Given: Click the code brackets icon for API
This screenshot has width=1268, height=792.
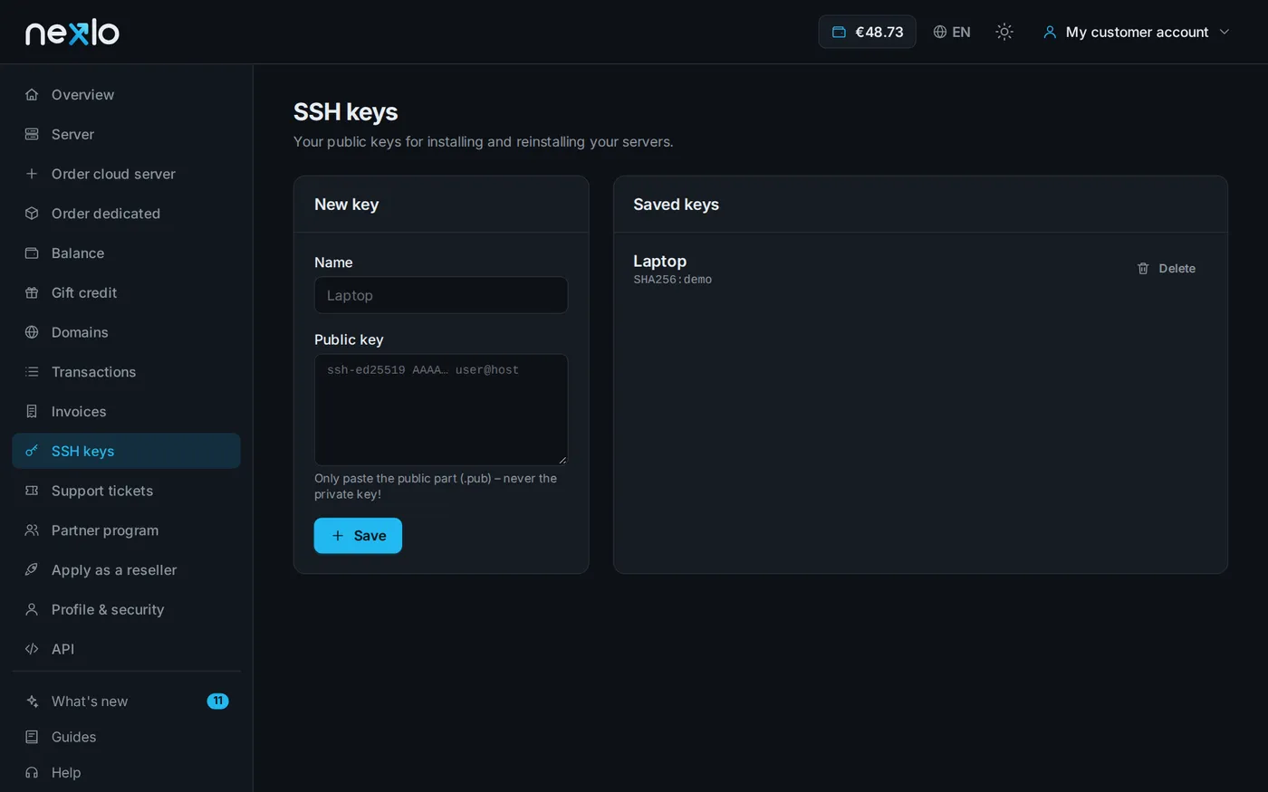Looking at the screenshot, I should point(32,649).
